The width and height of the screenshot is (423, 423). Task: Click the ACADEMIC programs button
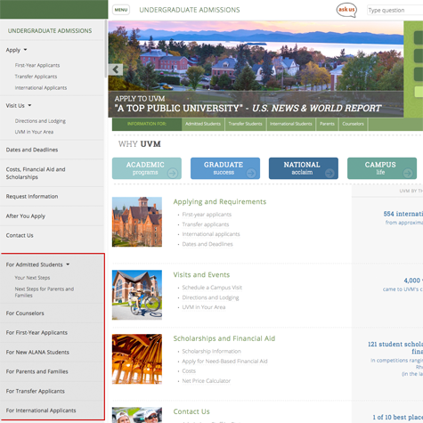click(x=147, y=168)
